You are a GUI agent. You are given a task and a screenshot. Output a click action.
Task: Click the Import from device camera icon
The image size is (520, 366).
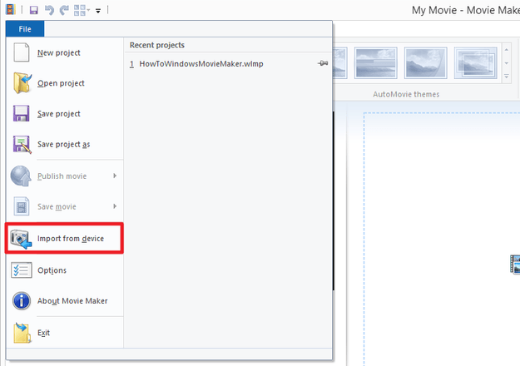pos(21,239)
